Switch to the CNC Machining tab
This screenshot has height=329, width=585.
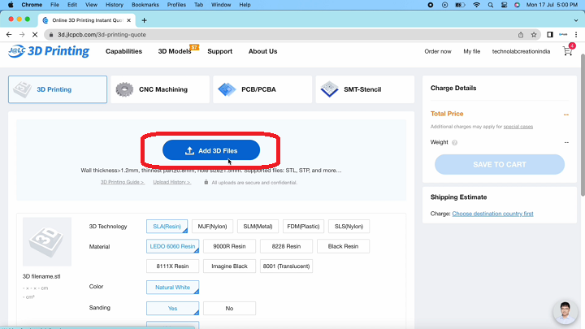pos(160,89)
